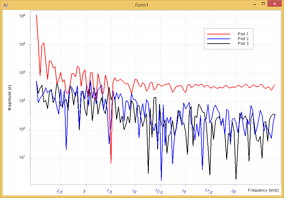Select the Plot 3 legend label
This screenshot has width=284, height=198.
243,44
